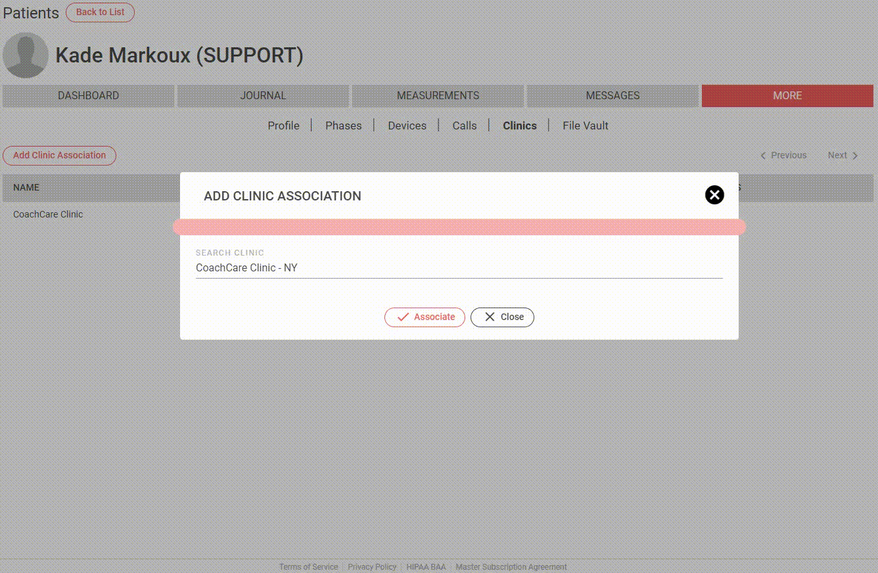
Task: Go to Previous page of clinics
Action: [x=783, y=155]
